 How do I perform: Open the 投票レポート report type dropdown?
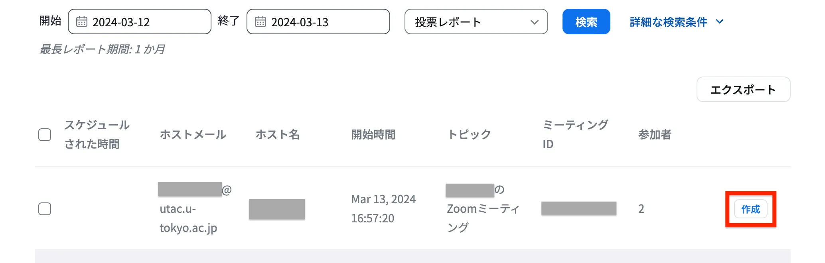coord(477,22)
